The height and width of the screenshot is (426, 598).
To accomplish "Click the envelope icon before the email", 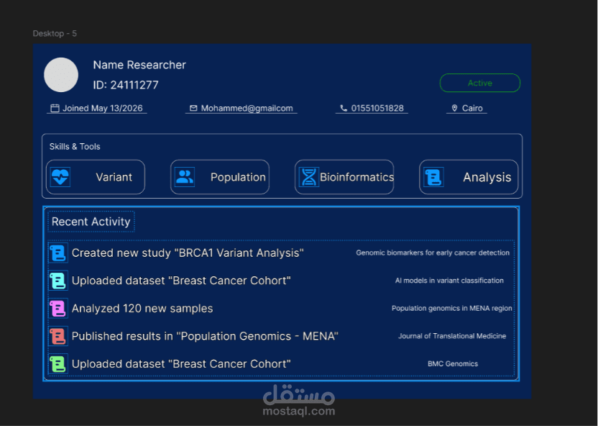I will (x=193, y=109).
